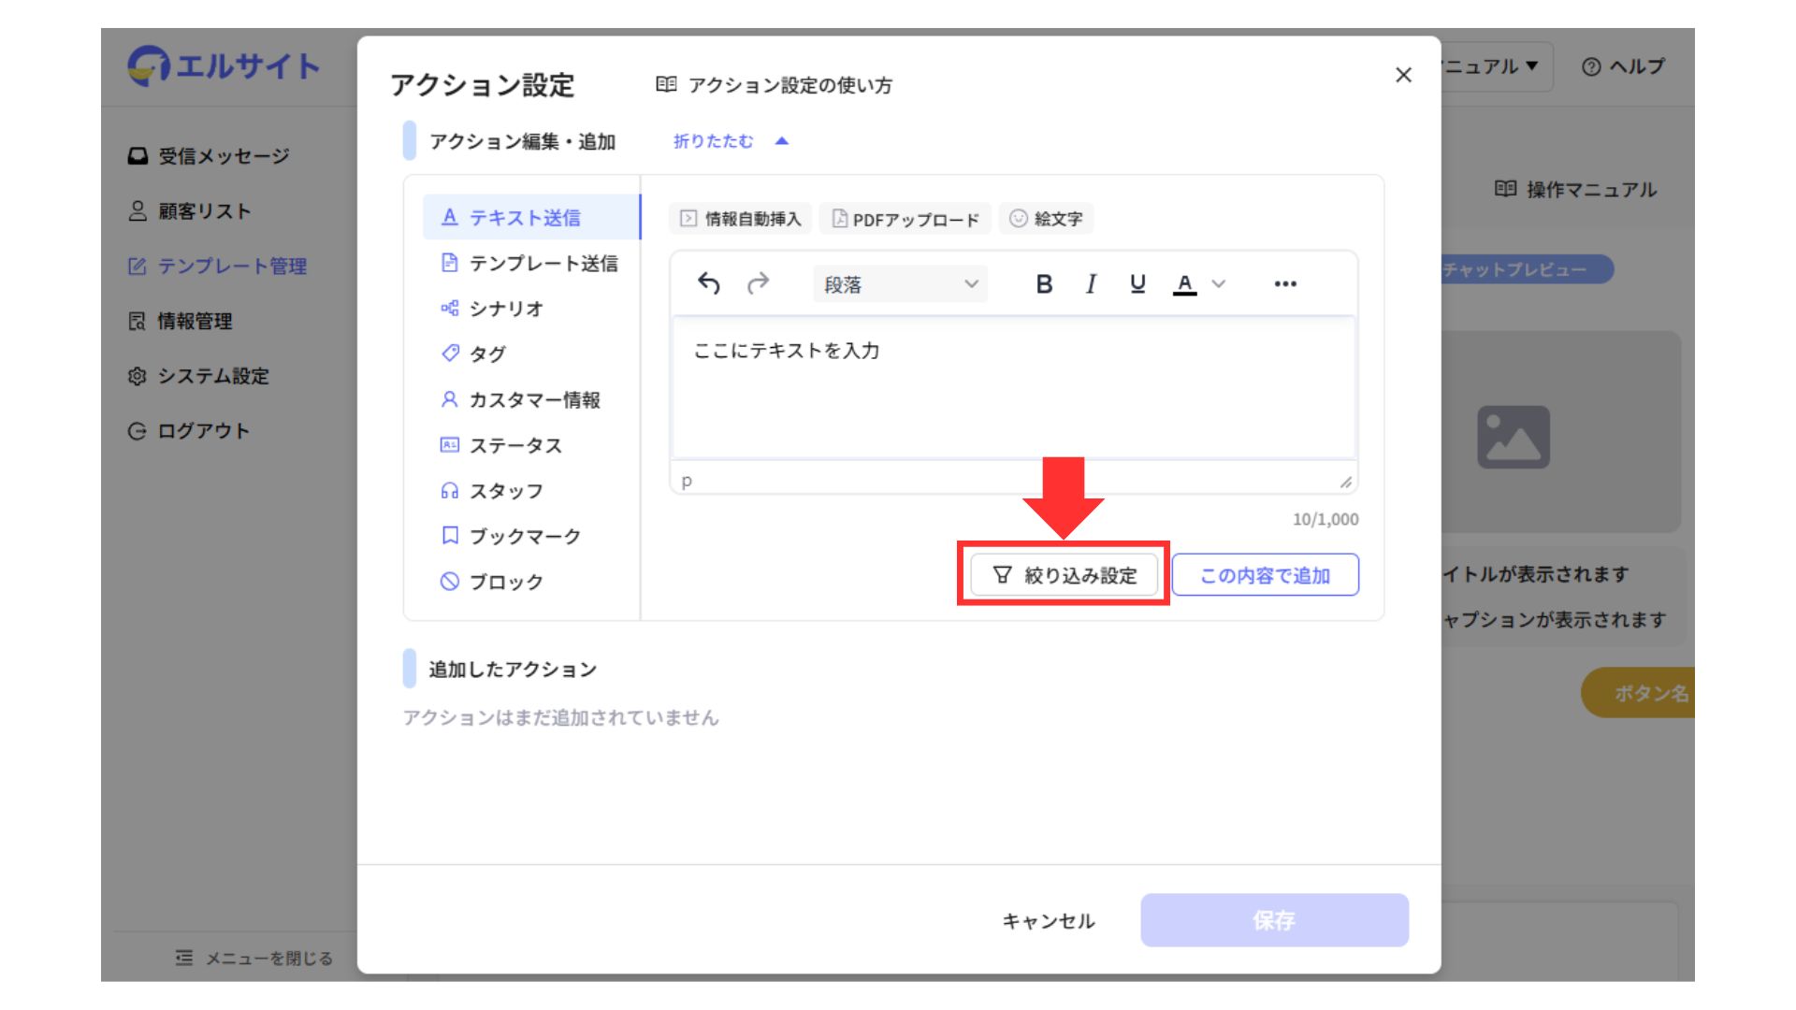Screen dimensions: 1796x1010
Task: Insert an emoji with 絵文字 button
Action: point(1046,219)
